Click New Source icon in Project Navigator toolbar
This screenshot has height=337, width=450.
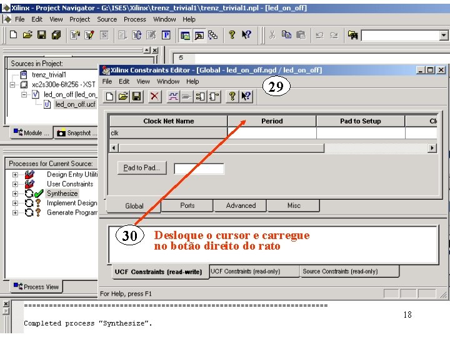[75, 35]
